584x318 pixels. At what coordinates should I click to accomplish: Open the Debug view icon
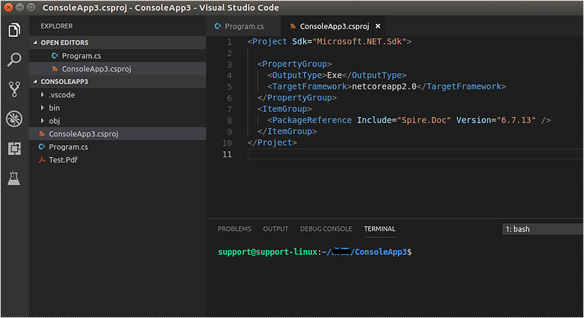[x=14, y=119]
